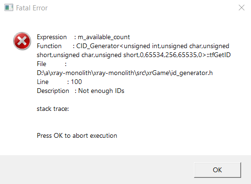This screenshot has width=251, height=184.
Task: Click the xray-monolith file path line
Action: pos(125,73)
